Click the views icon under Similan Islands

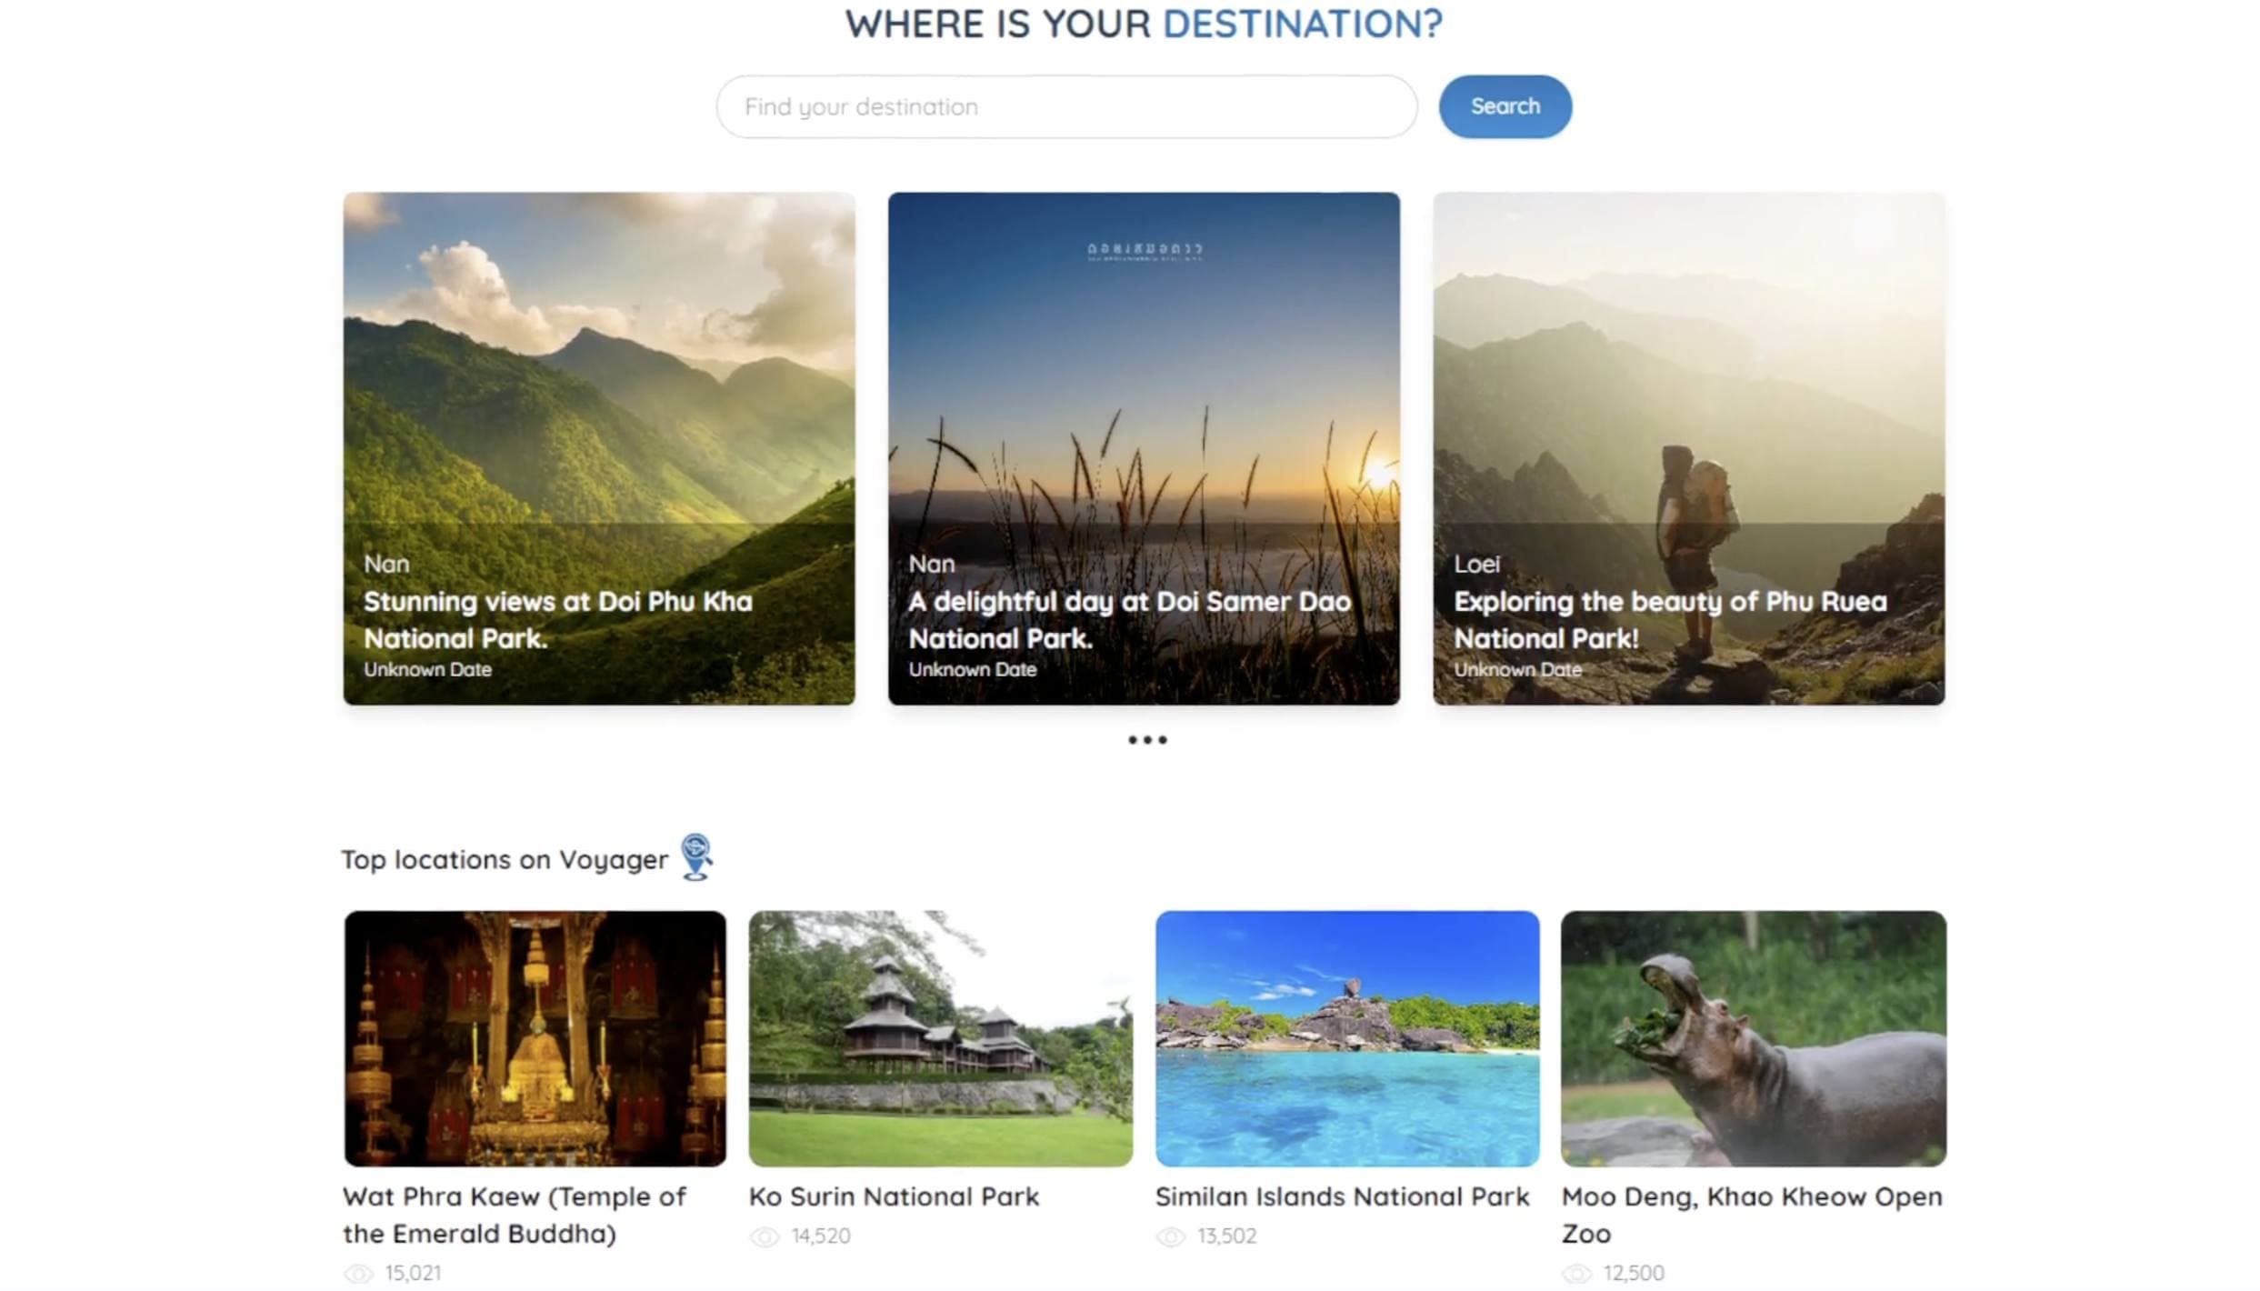[x=1171, y=1236]
